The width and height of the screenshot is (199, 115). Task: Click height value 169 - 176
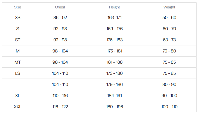[x=114, y=29]
